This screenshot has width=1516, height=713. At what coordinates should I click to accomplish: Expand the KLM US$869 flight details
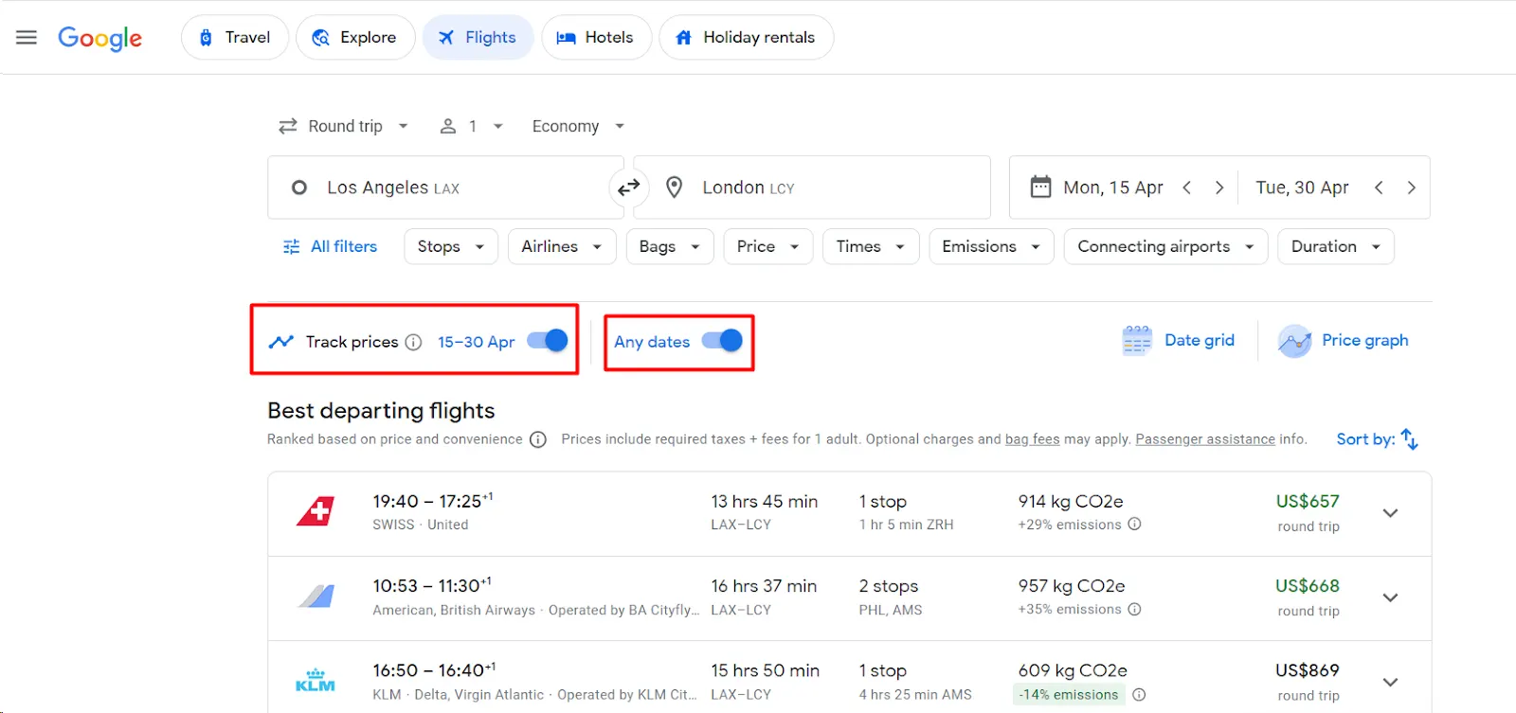tap(1390, 682)
